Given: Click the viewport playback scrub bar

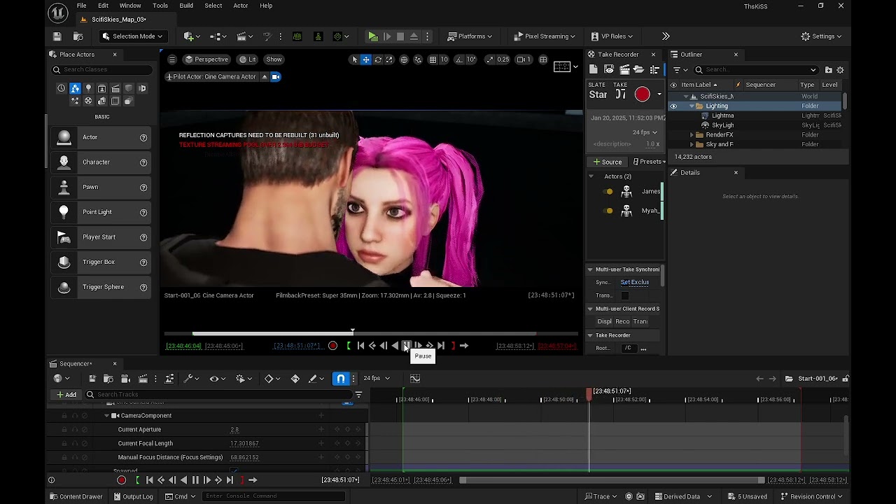Looking at the screenshot, I should tap(371, 334).
